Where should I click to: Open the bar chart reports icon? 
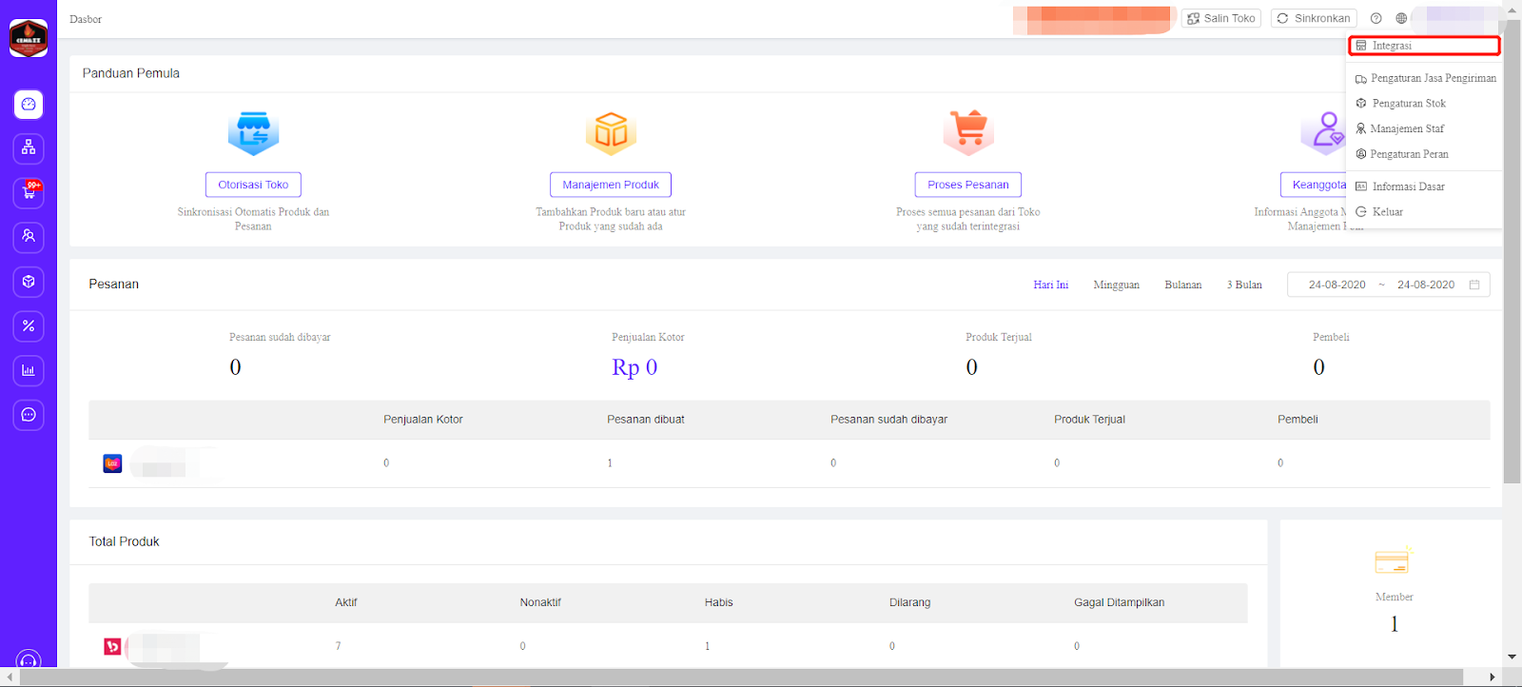tap(29, 370)
